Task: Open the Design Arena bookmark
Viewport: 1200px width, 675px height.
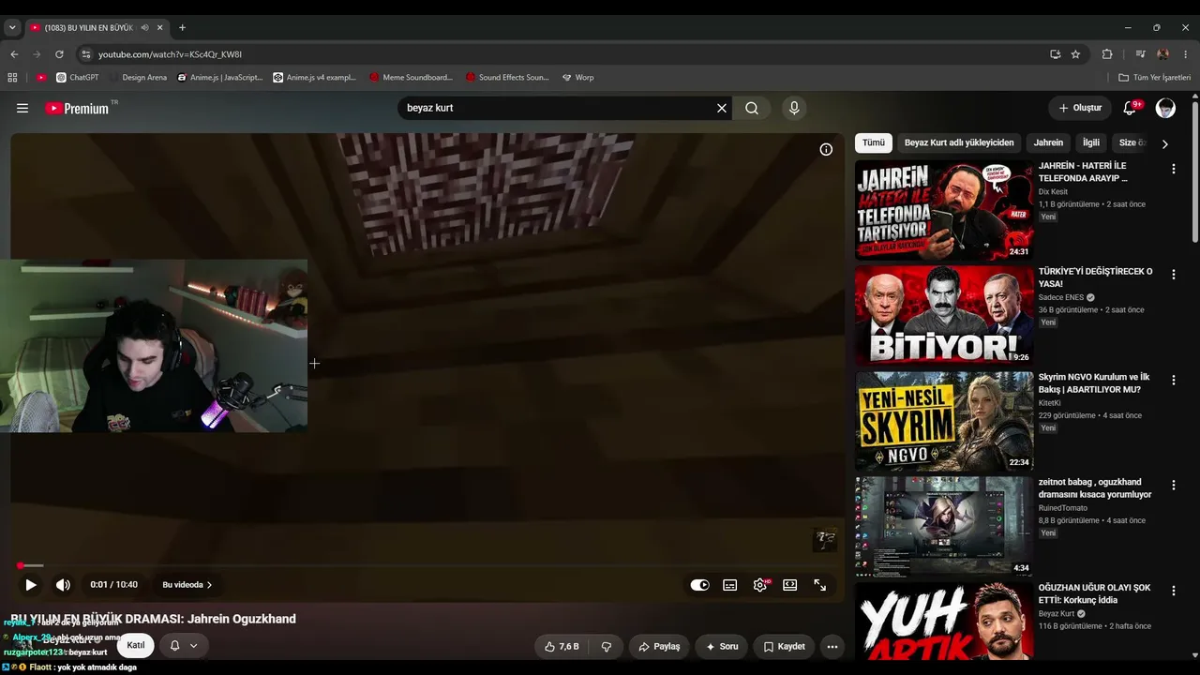Action: point(136,78)
